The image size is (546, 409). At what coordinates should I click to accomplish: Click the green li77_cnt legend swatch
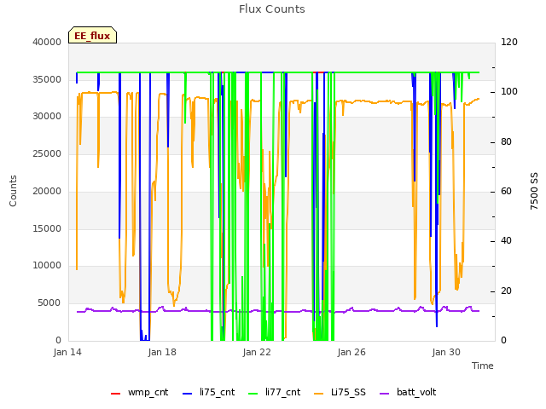(x=253, y=394)
